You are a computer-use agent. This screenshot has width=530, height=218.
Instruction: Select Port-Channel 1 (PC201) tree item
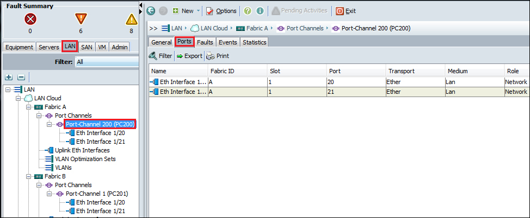(x=97, y=194)
